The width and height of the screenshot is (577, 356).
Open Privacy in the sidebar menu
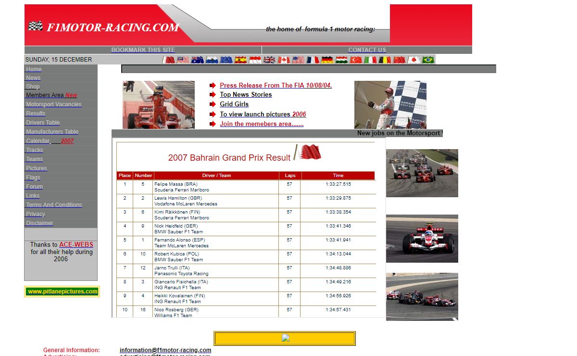pos(36,214)
